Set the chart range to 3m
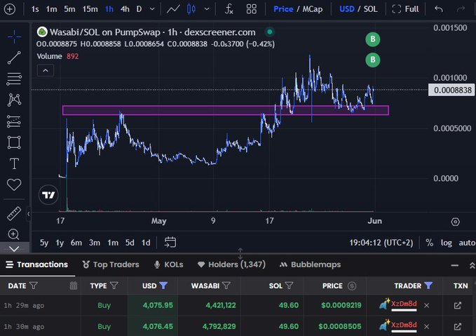The height and width of the screenshot is (336, 476). [x=95, y=243]
